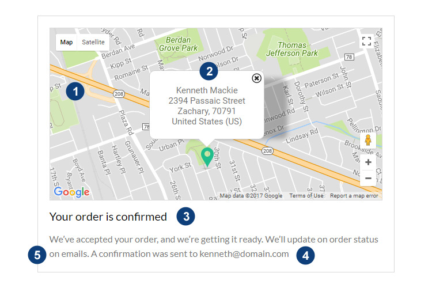Toggle fullscreen view of the map
This screenshot has width=432, height=288.
pos(366,41)
